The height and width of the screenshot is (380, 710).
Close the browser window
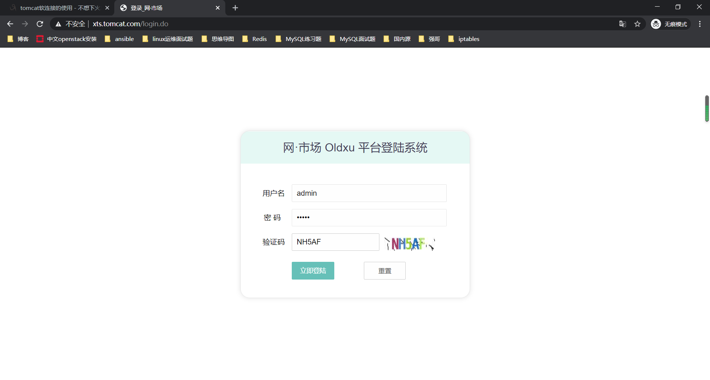point(699,7)
